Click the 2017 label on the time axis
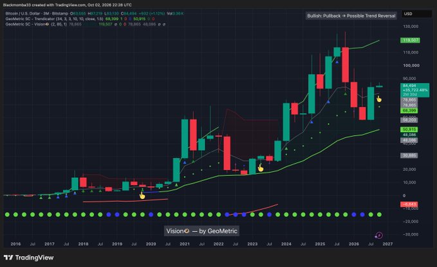This screenshot has width=437, height=267. [50, 244]
